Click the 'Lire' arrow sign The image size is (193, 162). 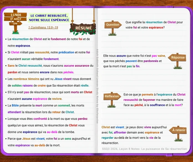click(x=15, y=23)
